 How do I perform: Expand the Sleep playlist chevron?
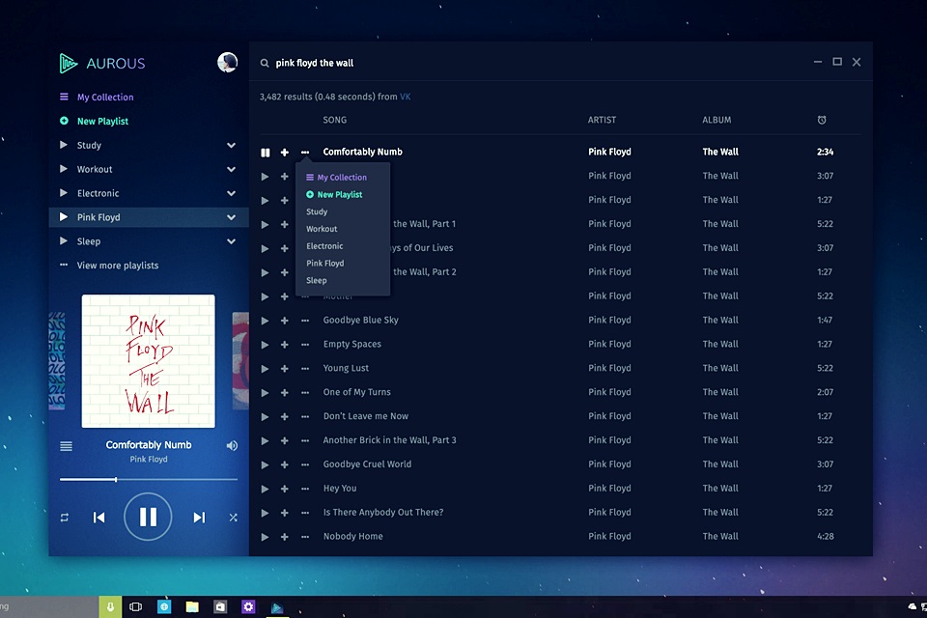[x=231, y=241]
